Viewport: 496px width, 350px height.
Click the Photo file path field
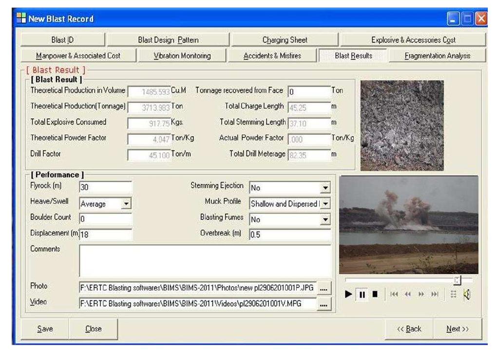pyautogui.click(x=198, y=288)
